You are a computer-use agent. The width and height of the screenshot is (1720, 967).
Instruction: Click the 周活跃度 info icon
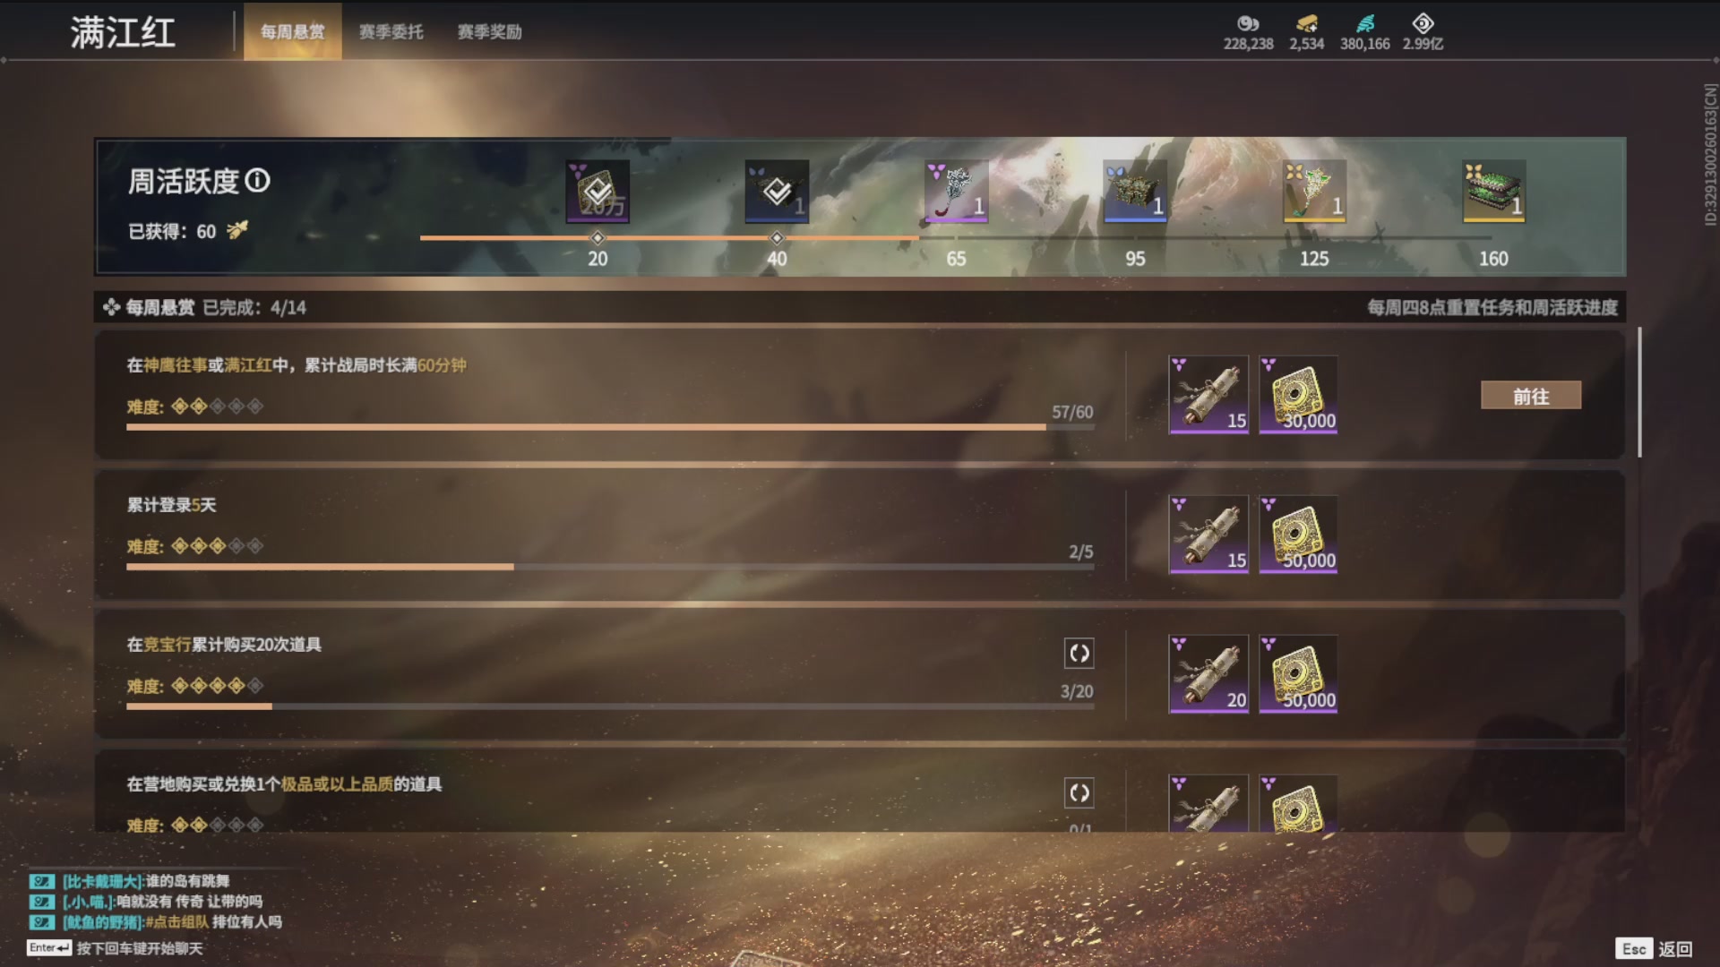[x=257, y=181]
